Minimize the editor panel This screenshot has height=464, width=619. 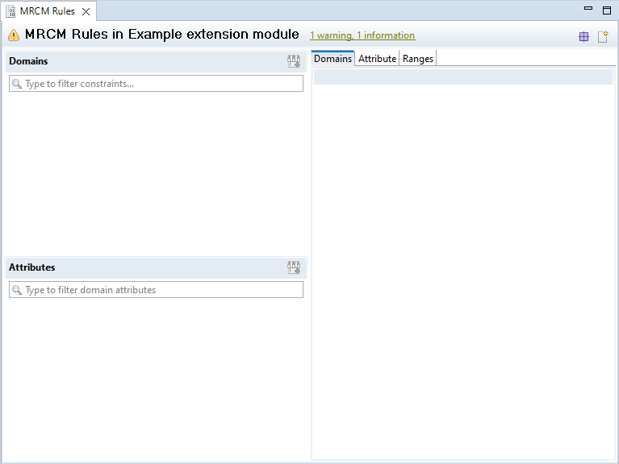click(587, 10)
